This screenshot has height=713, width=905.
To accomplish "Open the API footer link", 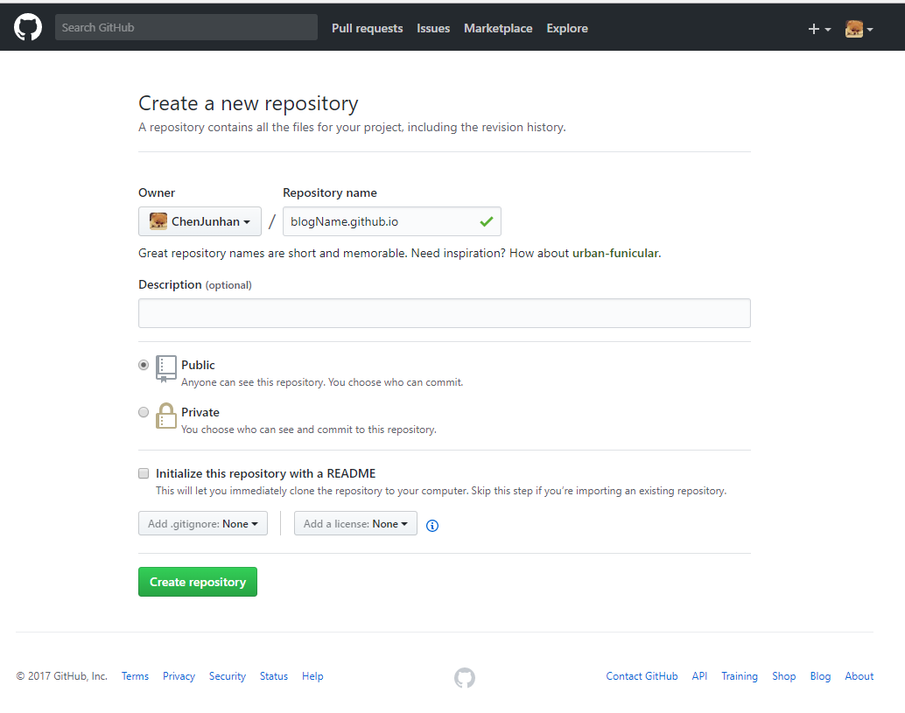I will click(699, 676).
